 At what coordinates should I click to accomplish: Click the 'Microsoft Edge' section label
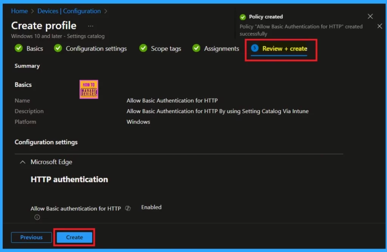coord(51,162)
